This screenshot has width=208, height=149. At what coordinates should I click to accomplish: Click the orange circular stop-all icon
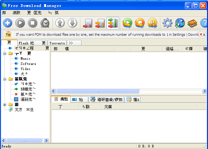pyautogui.click(x=140, y=23)
